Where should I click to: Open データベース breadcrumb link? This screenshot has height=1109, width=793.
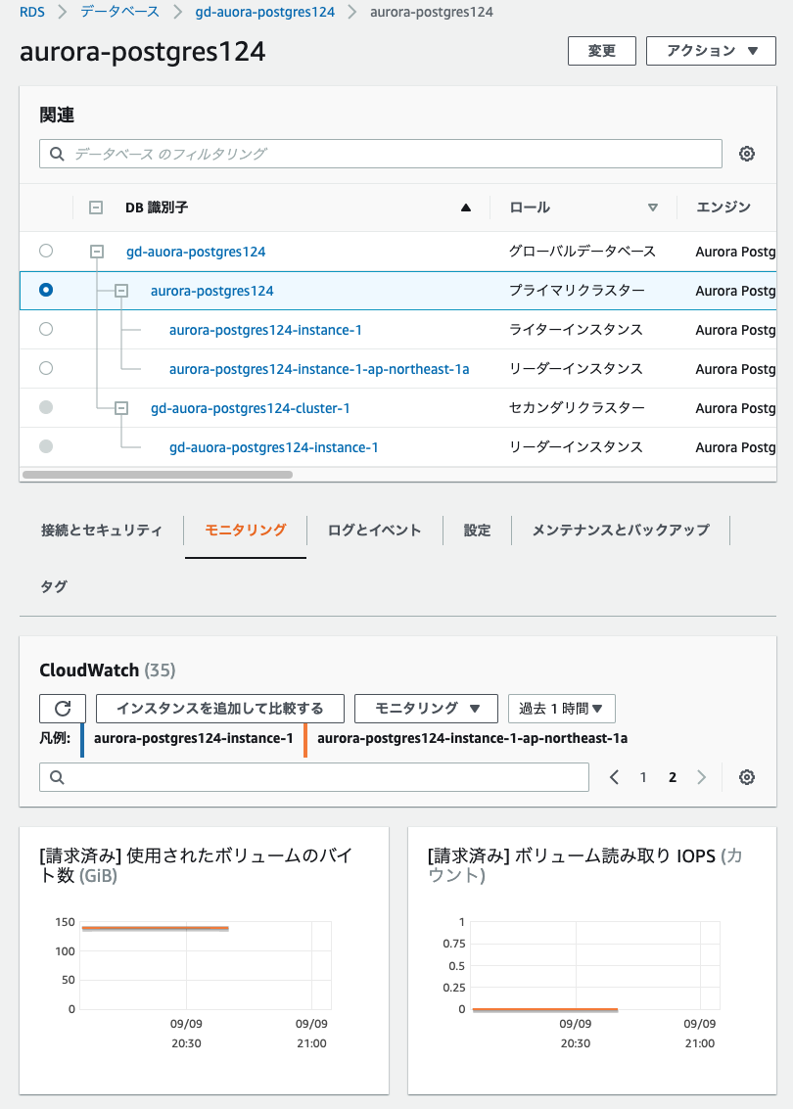[119, 12]
